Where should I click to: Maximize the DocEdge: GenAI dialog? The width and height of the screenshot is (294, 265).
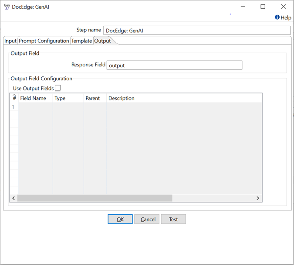263,7
